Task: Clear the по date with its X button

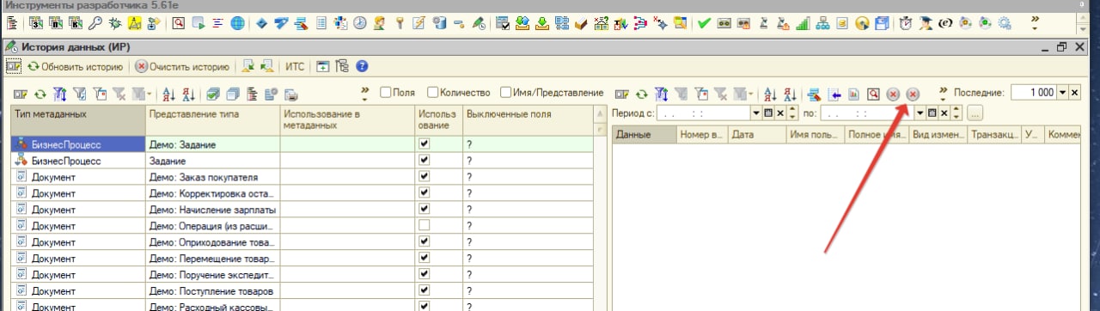Action: [x=944, y=113]
